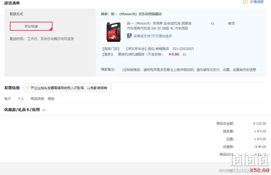Focus the 商家备注 input field
271x175 pixels.
click(x=190, y=70)
